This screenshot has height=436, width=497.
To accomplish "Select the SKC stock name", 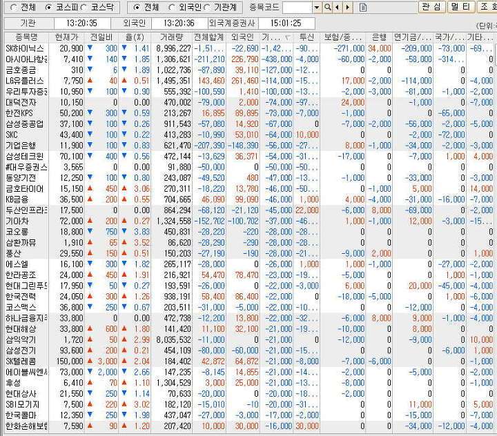I will [x=12, y=135].
